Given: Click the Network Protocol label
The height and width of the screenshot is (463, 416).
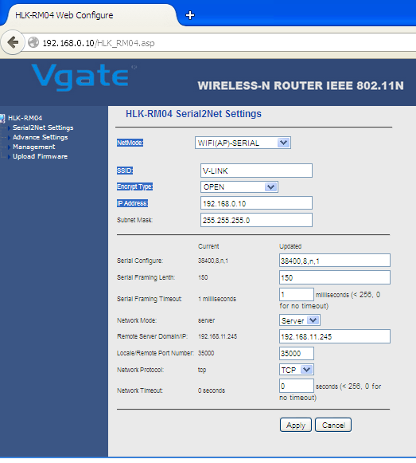Looking at the screenshot, I should tap(140, 370).
